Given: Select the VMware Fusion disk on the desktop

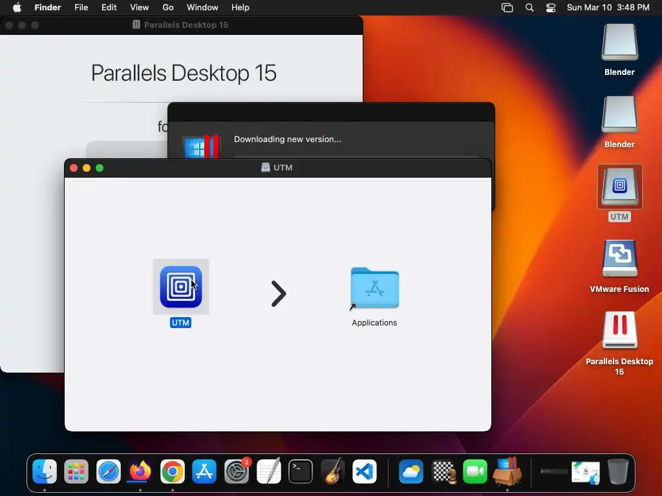Looking at the screenshot, I should pos(619,258).
